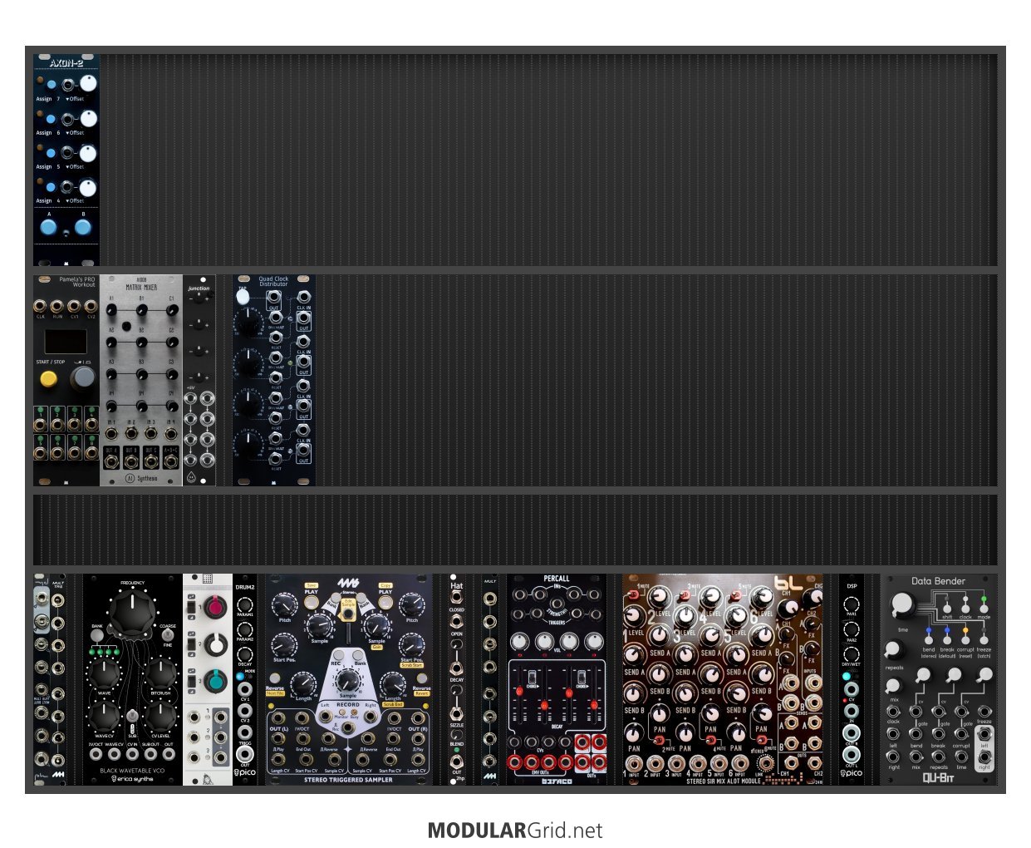Click the Assign 7 blue button on AXON-2
This screenshot has height=848, width=1031.
coord(51,85)
